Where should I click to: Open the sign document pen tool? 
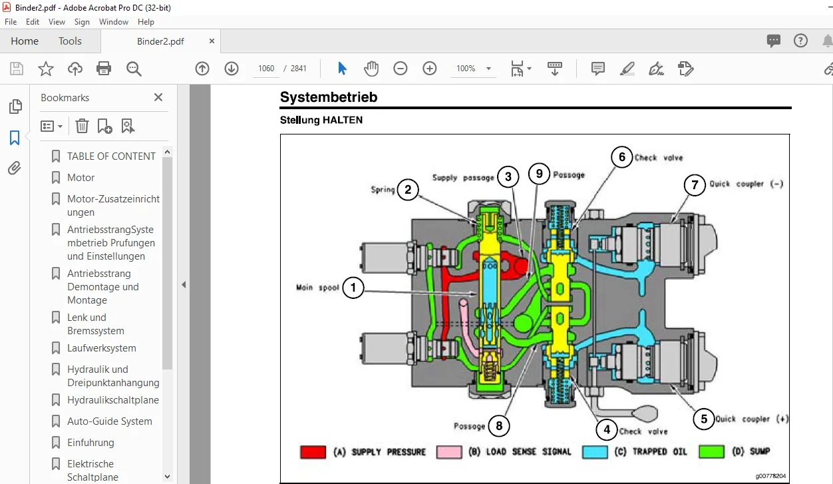tap(656, 69)
